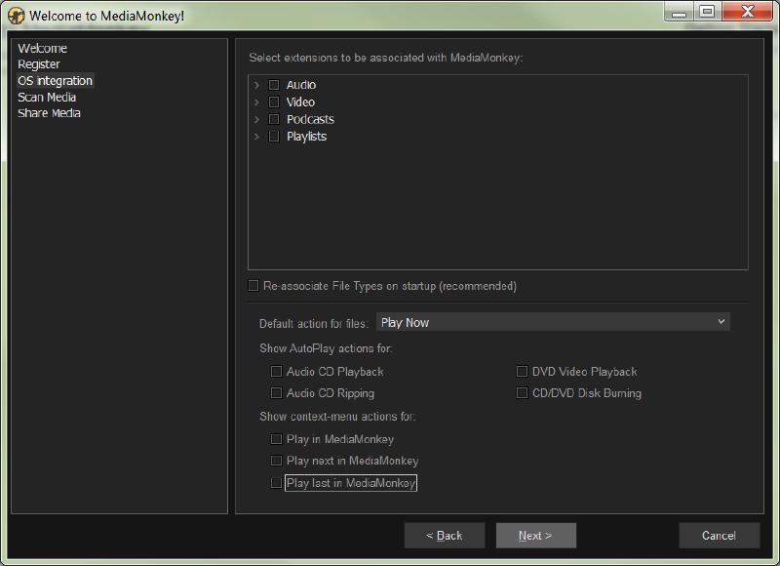
Task: Expand the Audio extensions tree node
Action: pyautogui.click(x=256, y=85)
